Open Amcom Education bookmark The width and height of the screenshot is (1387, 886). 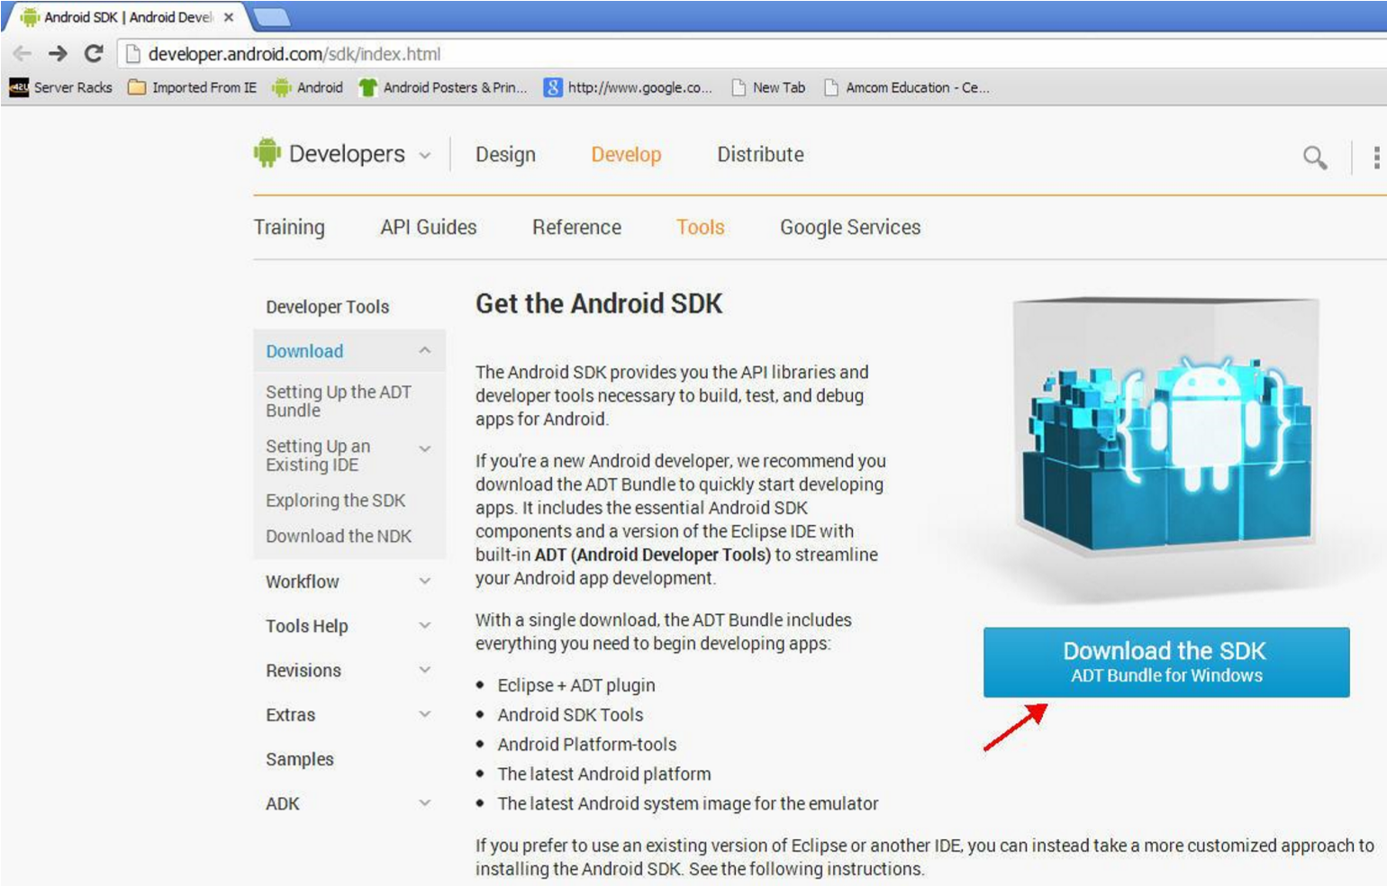(x=907, y=87)
